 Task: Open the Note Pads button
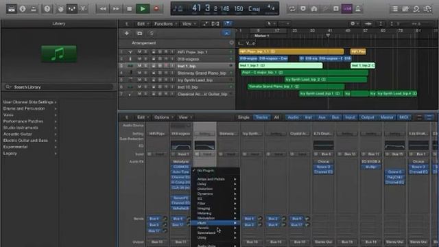tap(405, 9)
